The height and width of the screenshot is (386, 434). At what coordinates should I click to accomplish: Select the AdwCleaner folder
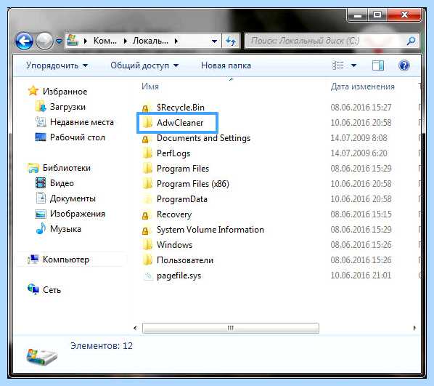pos(178,123)
